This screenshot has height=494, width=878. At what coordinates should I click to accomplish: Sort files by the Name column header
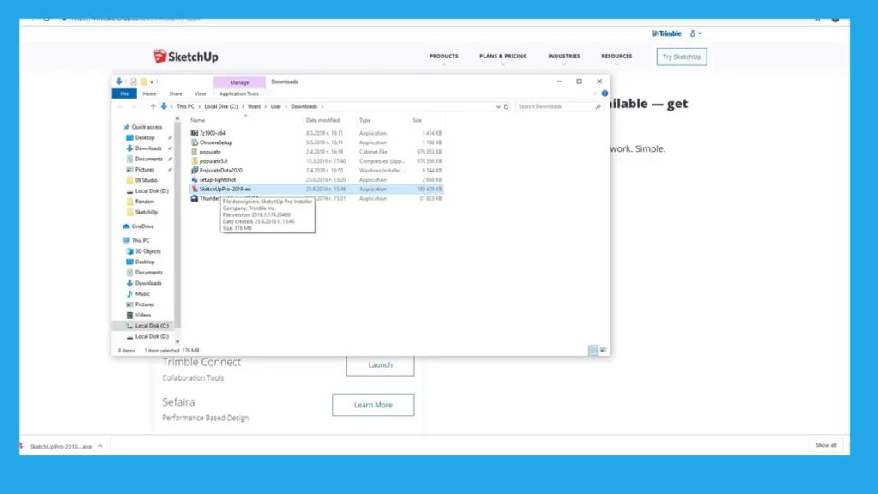pyautogui.click(x=198, y=120)
